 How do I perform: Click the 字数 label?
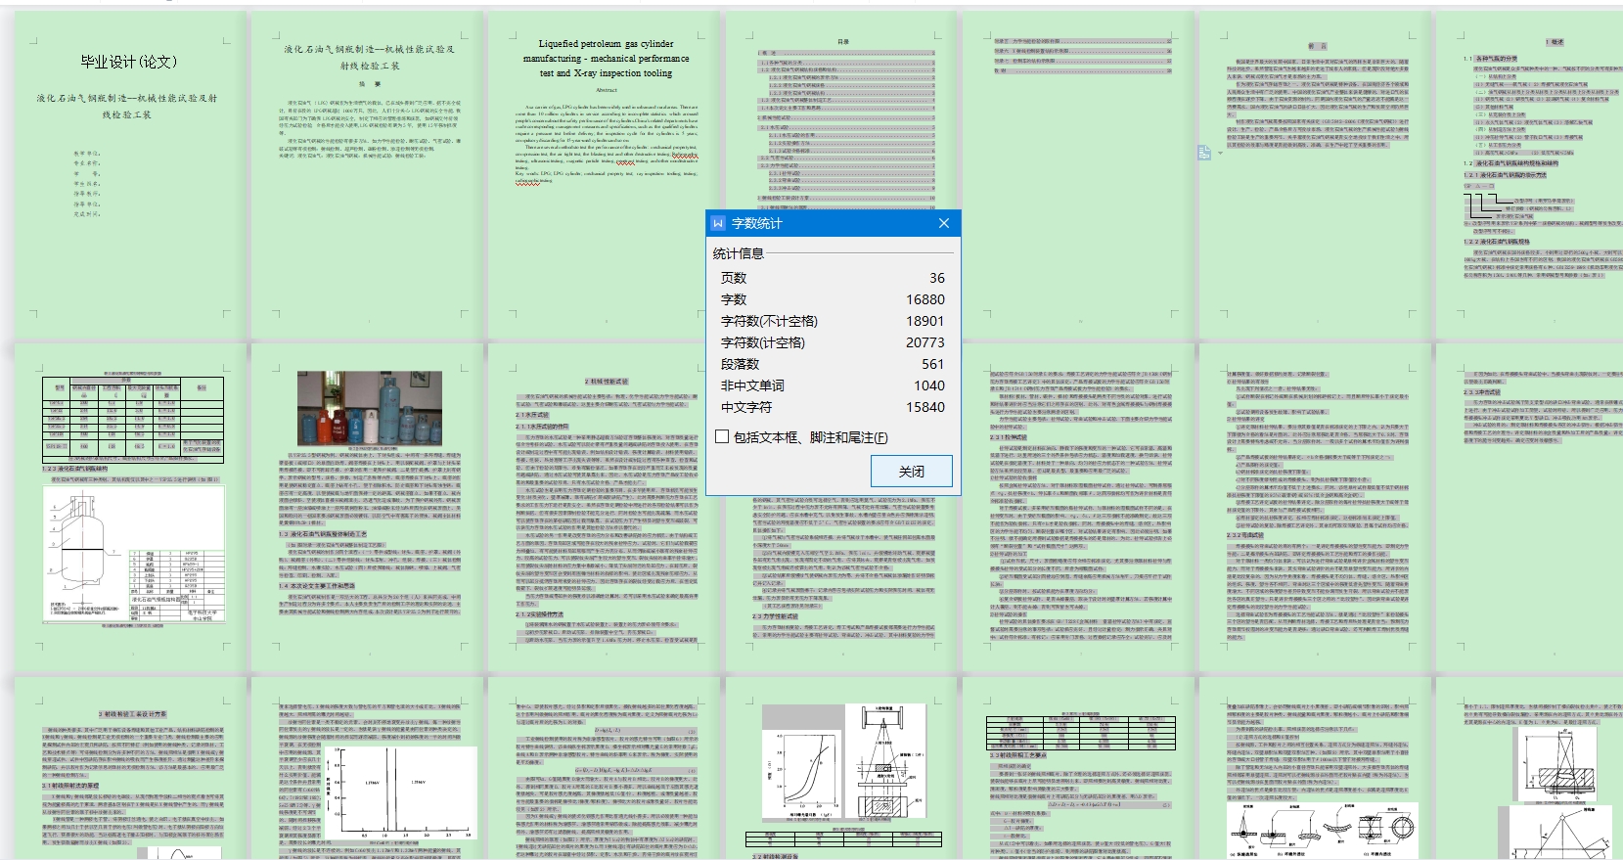click(734, 299)
